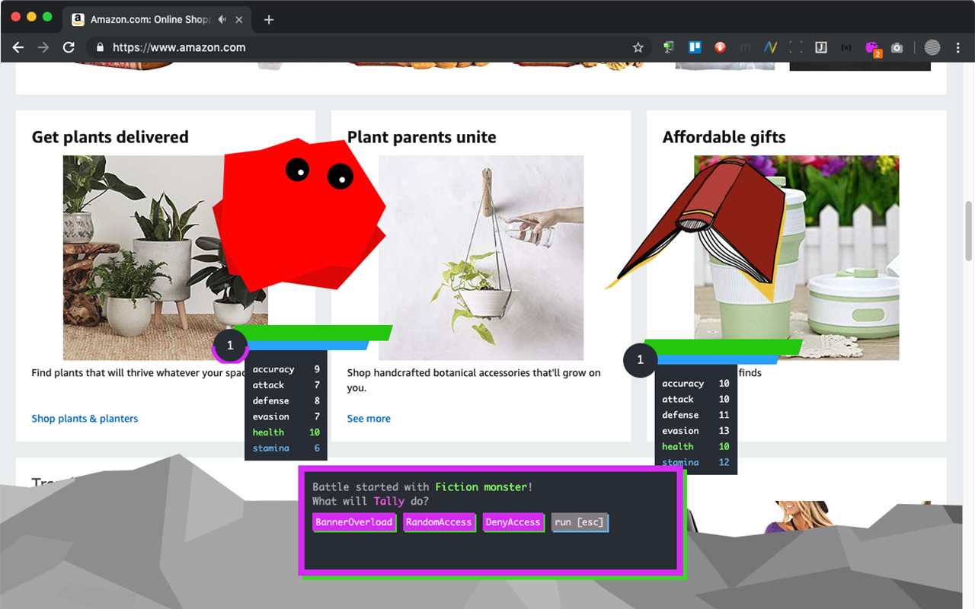The height and width of the screenshot is (609, 975).
Task: Click the 'Get plants delivered' heading
Action: [110, 137]
